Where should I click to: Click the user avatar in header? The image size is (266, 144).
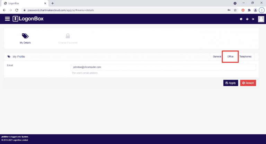[x=261, y=19]
